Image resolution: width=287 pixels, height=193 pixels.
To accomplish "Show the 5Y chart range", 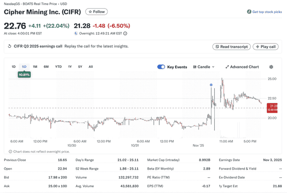I will pos(80,67).
